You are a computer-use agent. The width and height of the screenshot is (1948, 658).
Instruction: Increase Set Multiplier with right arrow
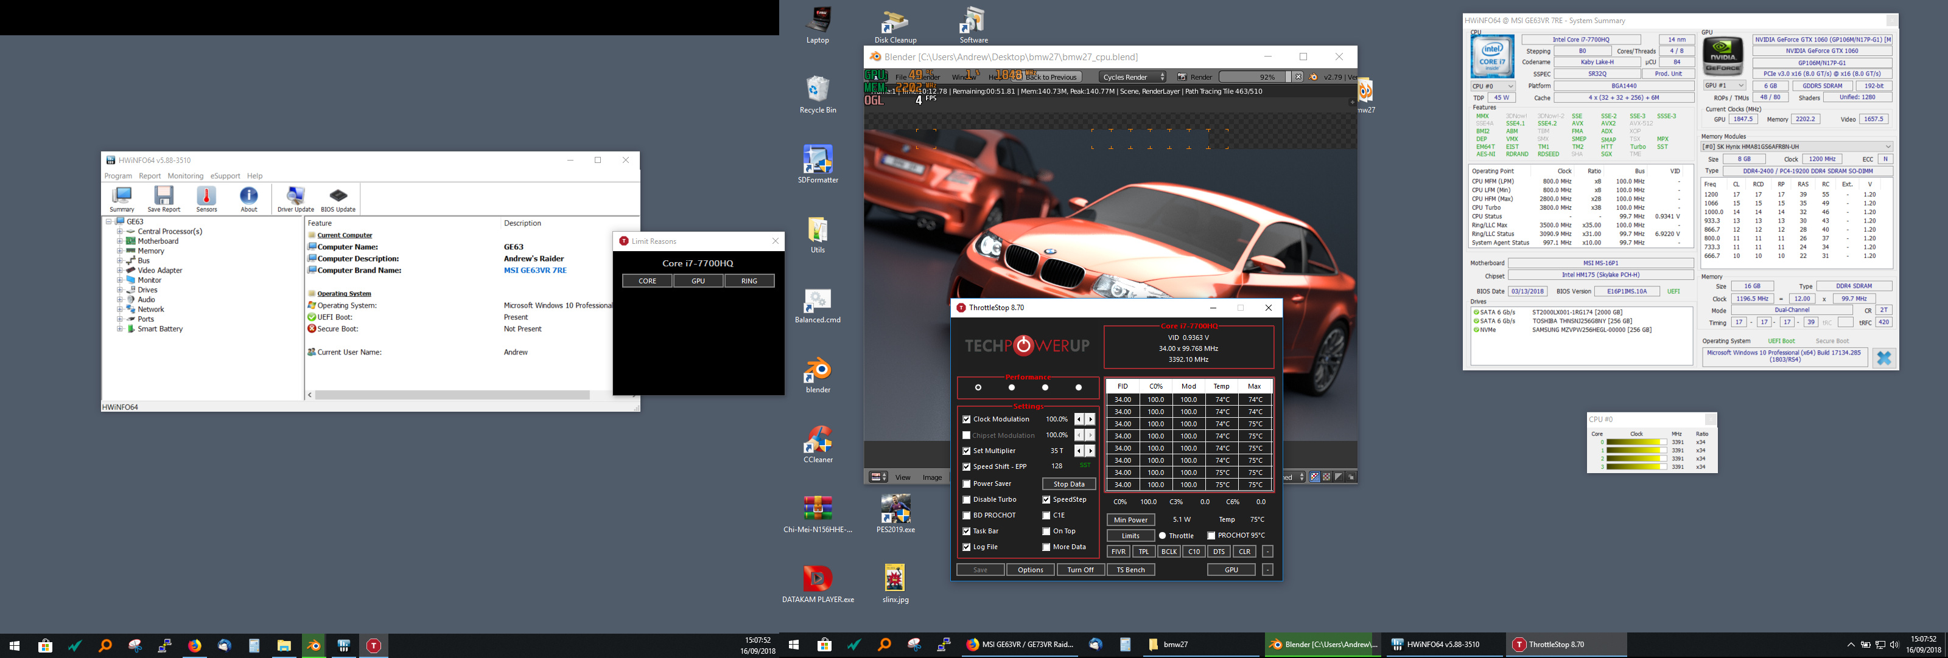(1090, 451)
